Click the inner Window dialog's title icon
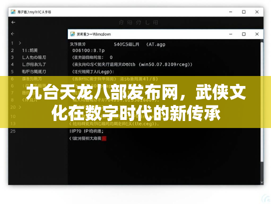Image resolution: width=271 pixels, height=204 pixels. [72, 34]
